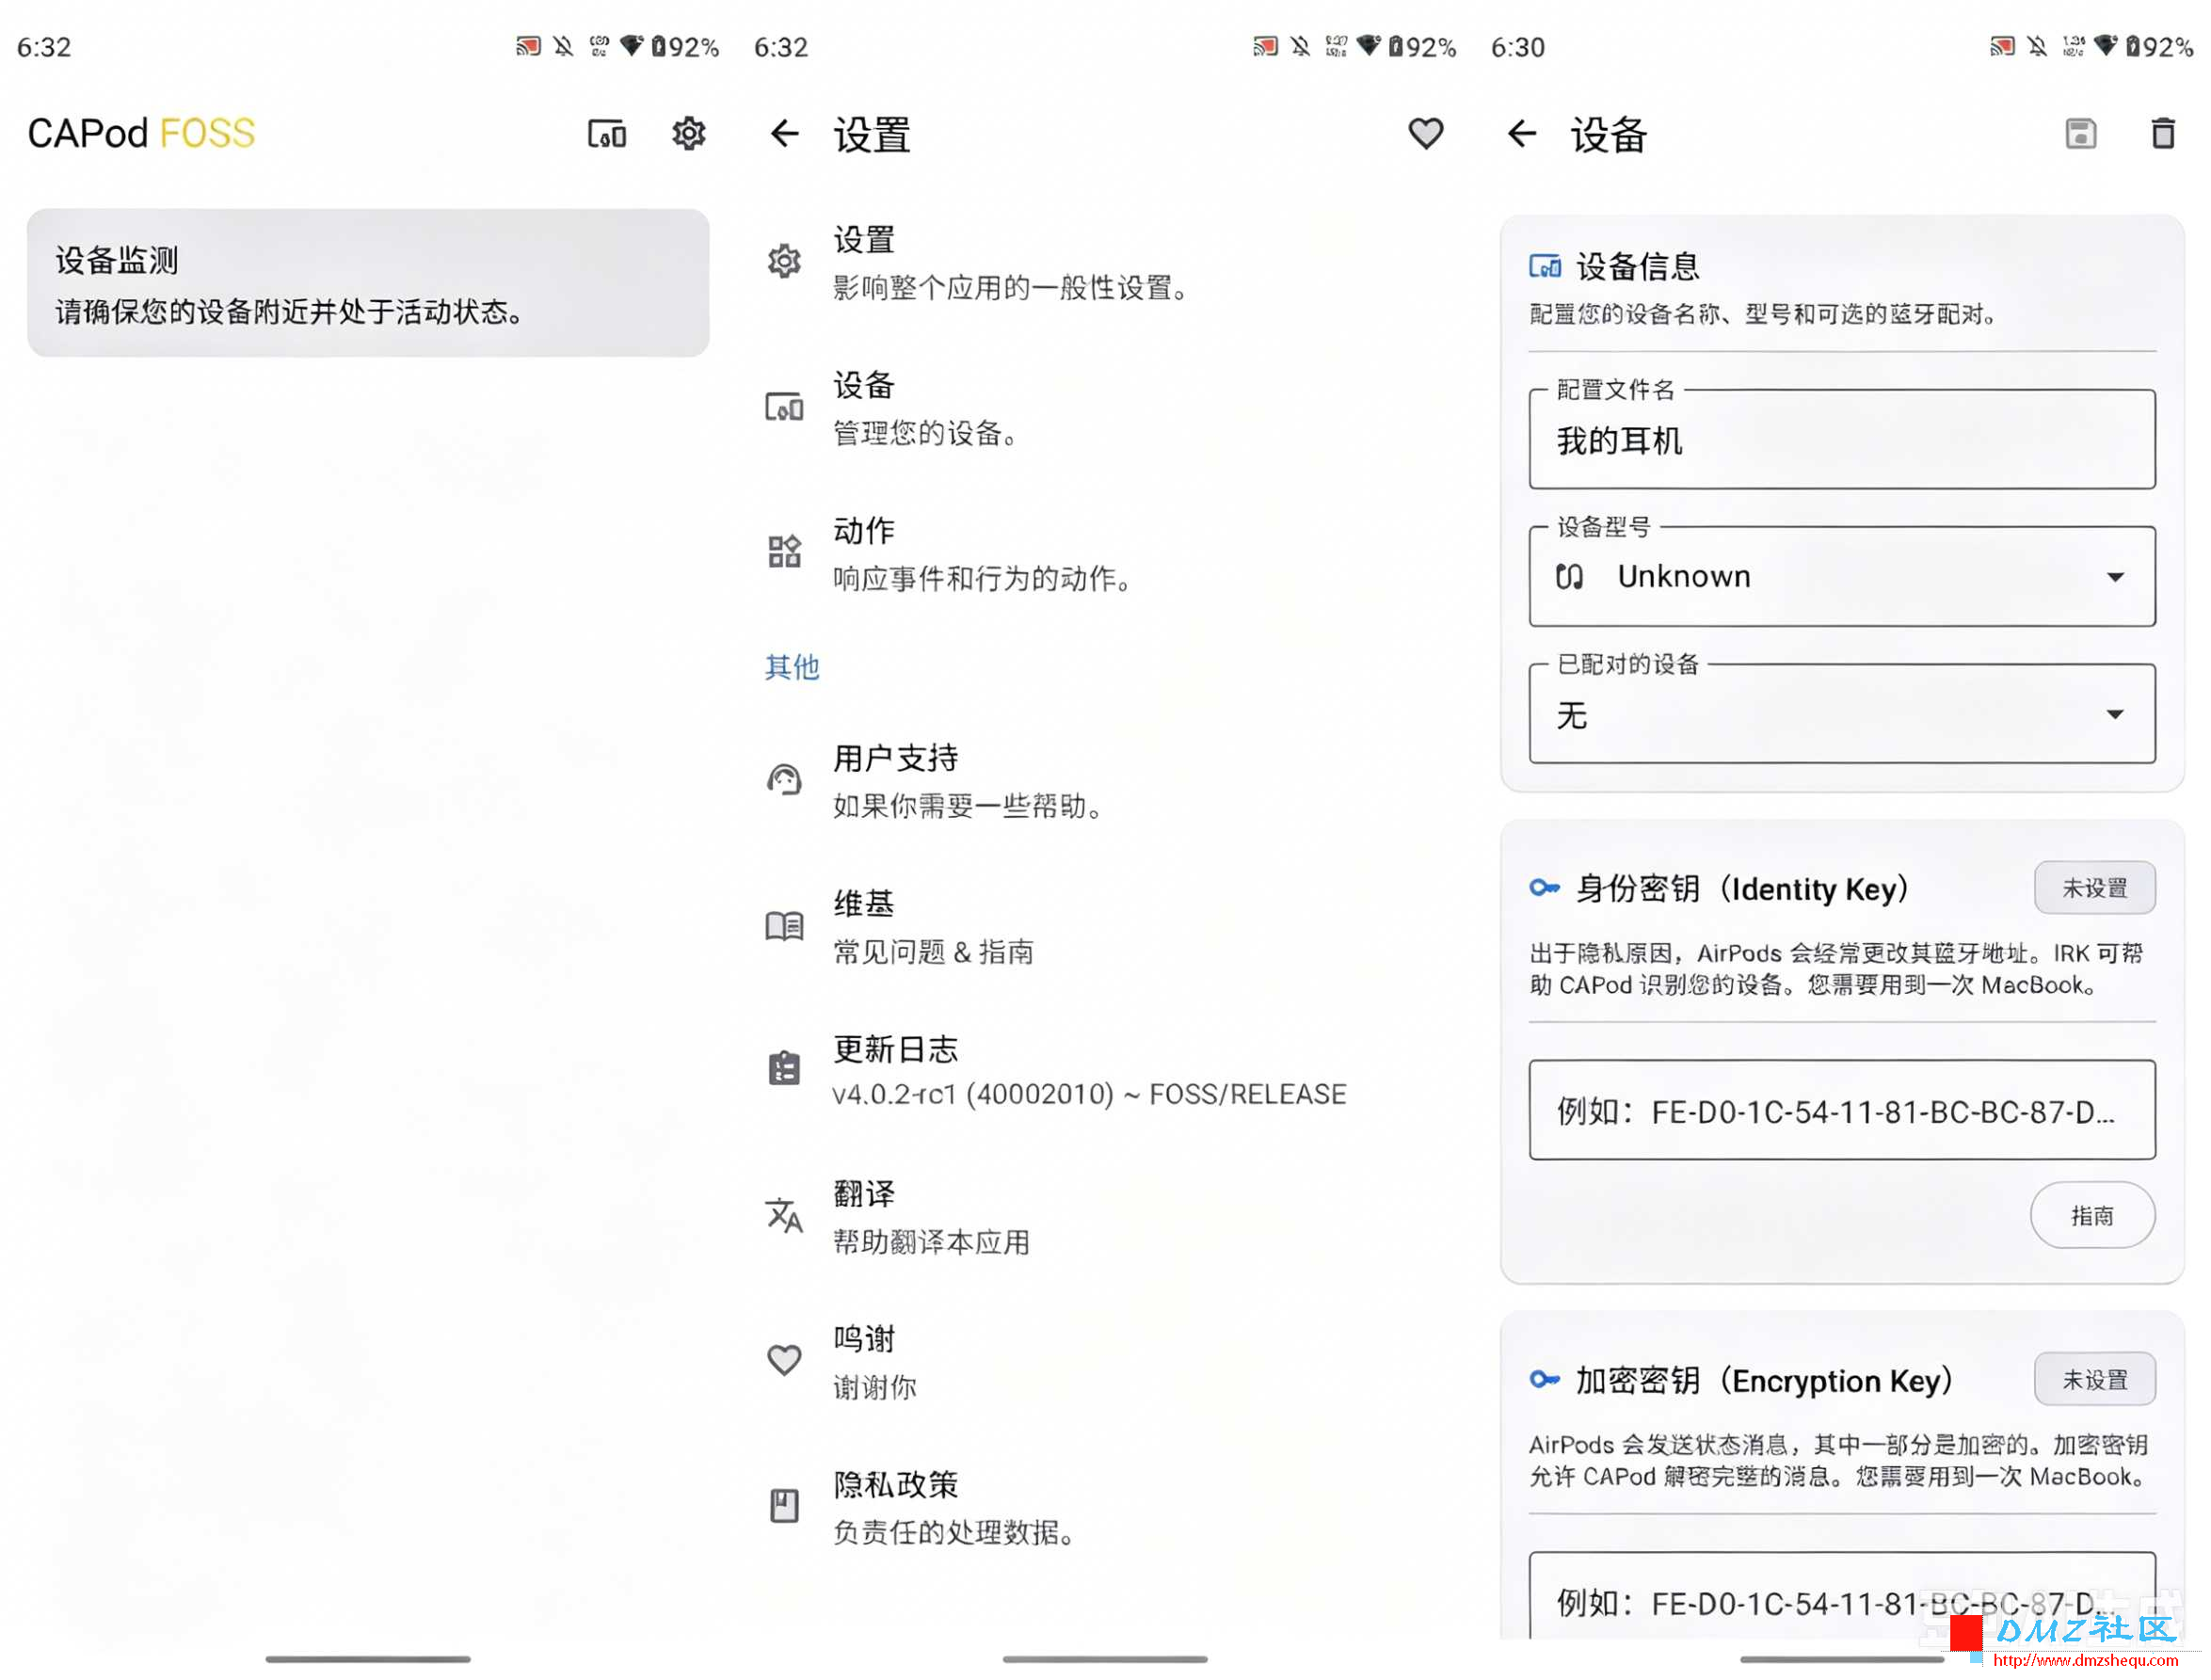Open settings gear in CAPod FOSS header
Image resolution: width=2211 pixels, height=1680 pixels.
click(x=689, y=134)
